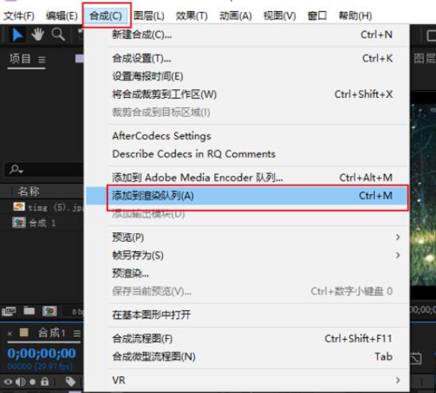436x393 pixels.
Task: Click AfterCodecs Settings entry
Action: pyautogui.click(x=162, y=136)
